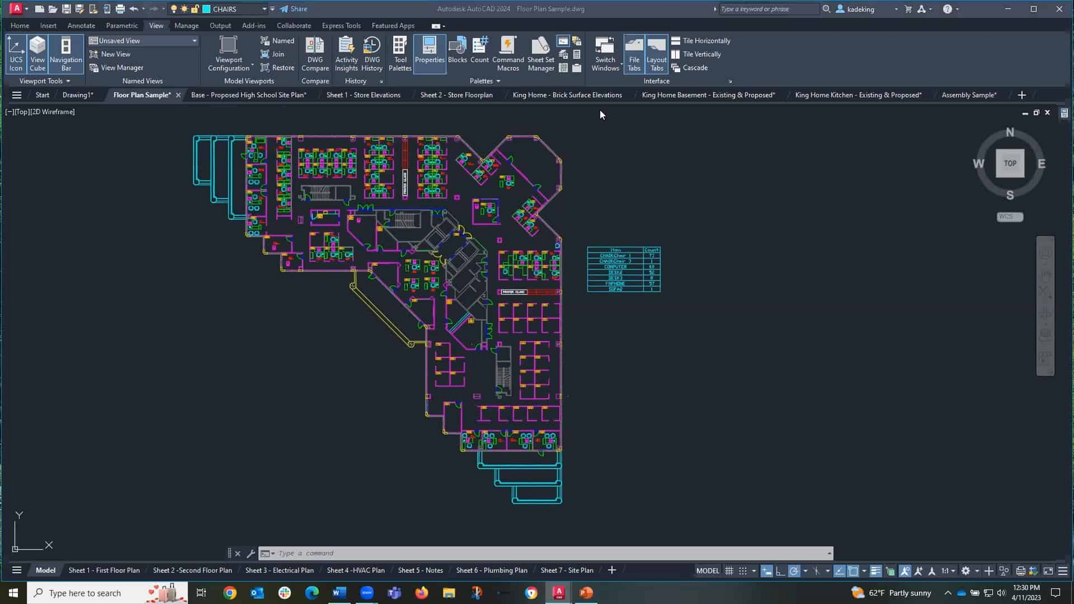
Task: Toggle dynamic input in status bar
Action: pyautogui.click(x=767, y=571)
